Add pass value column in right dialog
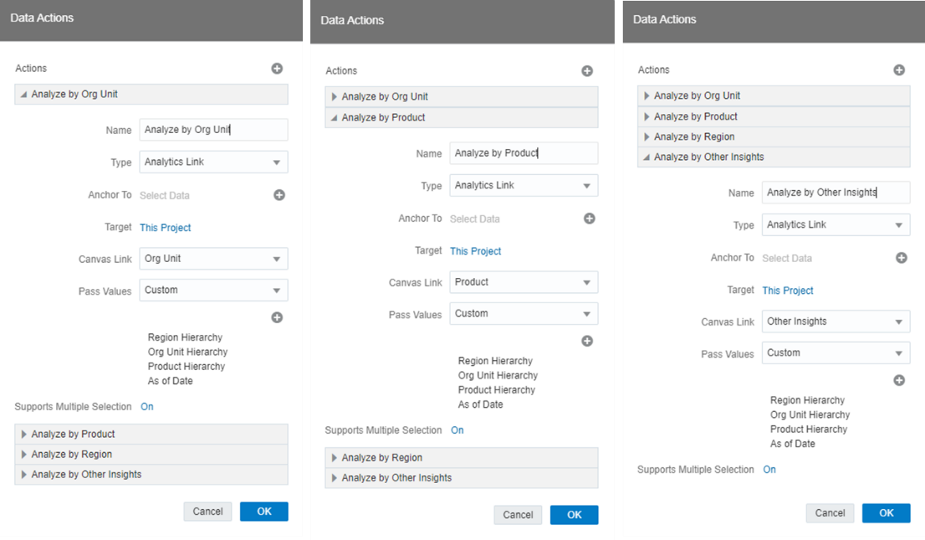 coord(899,380)
